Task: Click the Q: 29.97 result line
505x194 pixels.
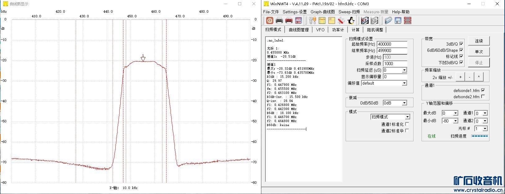Action: pos(274,81)
